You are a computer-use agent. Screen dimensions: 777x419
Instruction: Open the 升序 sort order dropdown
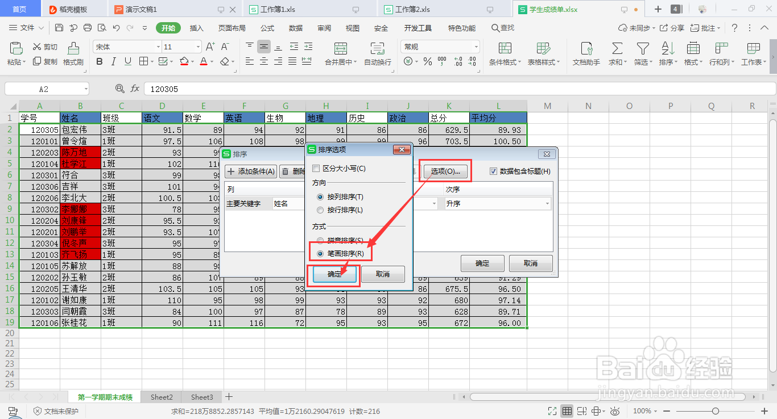pos(547,203)
